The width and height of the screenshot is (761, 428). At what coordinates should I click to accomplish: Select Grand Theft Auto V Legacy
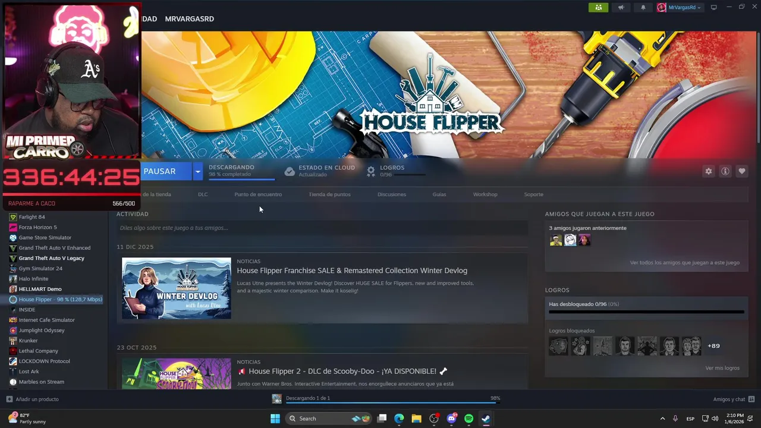(51, 258)
